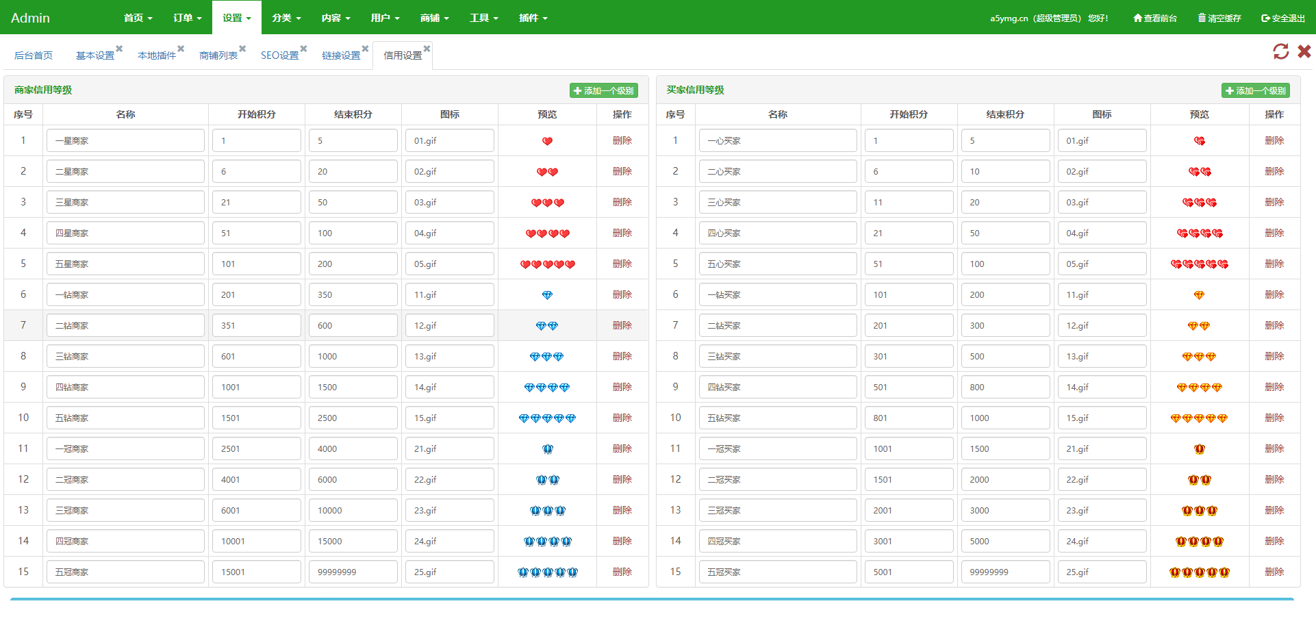Add a level to 买家信用等级
This screenshot has height=621, width=1316.
pyautogui.click(x=1256, y=90)
